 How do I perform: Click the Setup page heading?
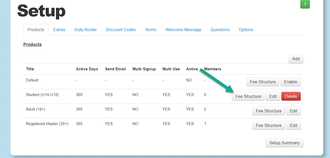coord(41,11)
